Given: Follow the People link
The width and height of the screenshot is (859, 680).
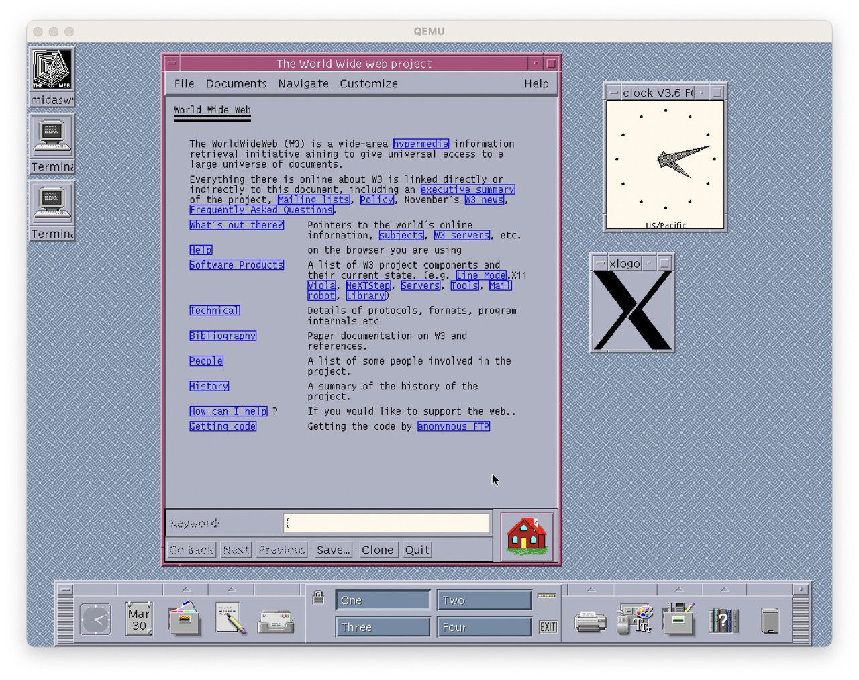Looking at the screenshot, I should 206,361.
